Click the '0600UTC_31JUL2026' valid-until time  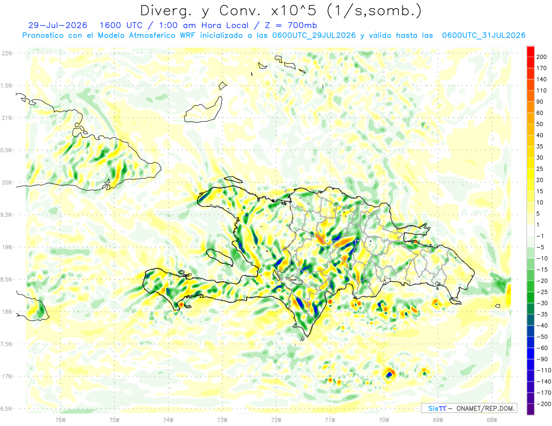[x=483, y=35]
